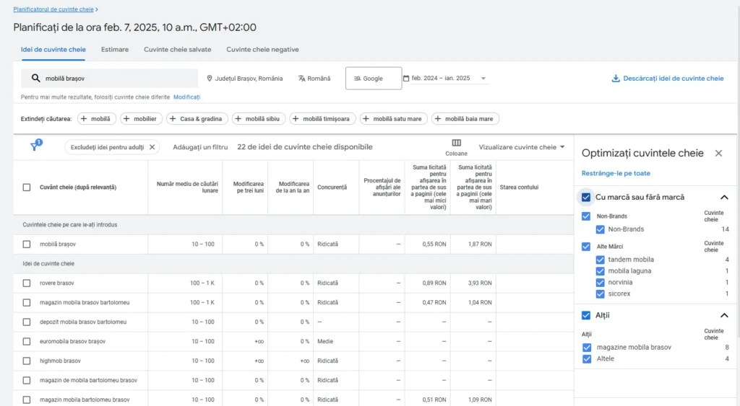
Task: Click the 3,93 RON bid value
Action: (480, 283)
